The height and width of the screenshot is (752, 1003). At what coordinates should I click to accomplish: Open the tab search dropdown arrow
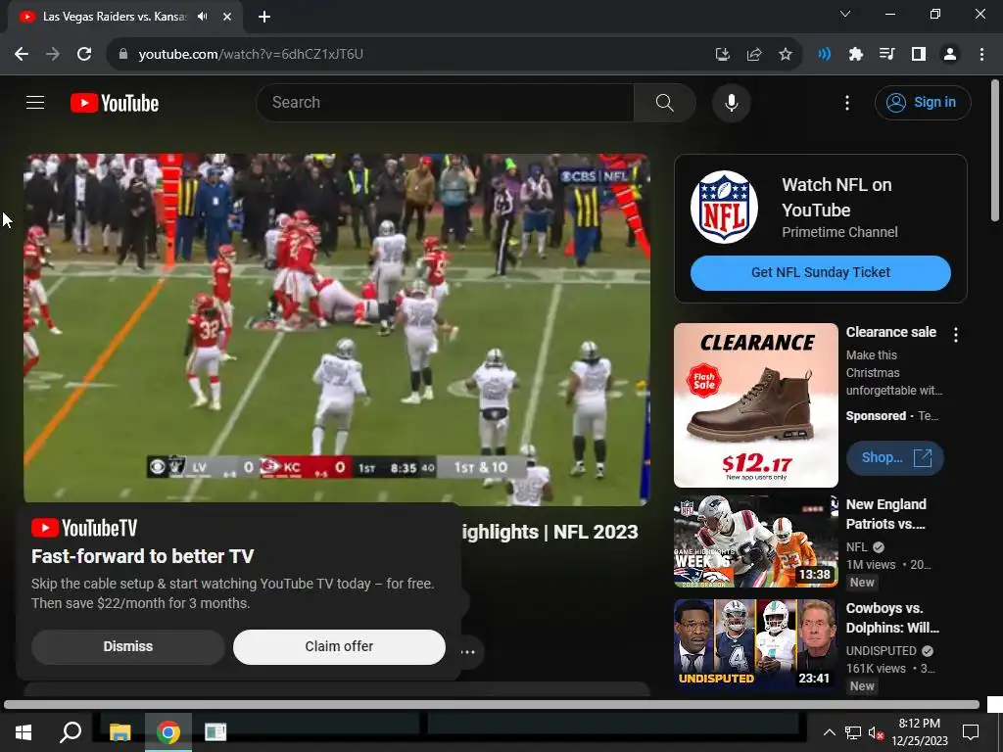click(845, 14)
